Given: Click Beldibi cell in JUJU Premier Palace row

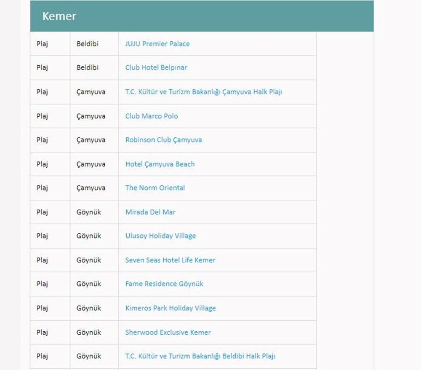Looking at the screenshot, I should [87, 44].
